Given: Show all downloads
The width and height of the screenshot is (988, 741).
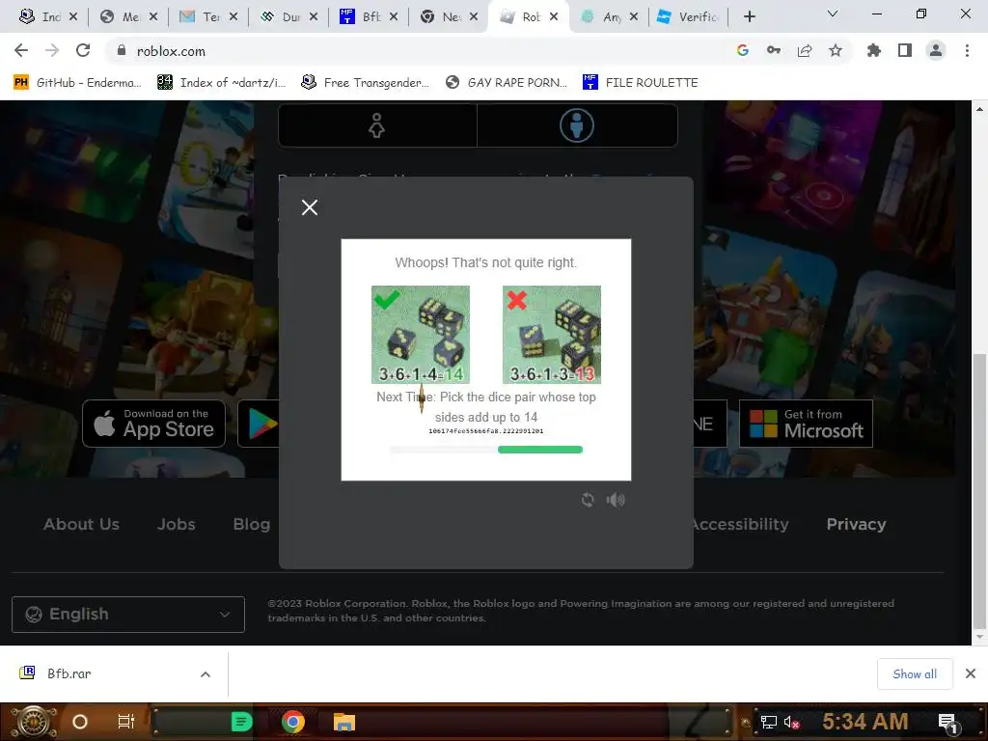Looking at the screenshot, I should click(x=915, y=674).
